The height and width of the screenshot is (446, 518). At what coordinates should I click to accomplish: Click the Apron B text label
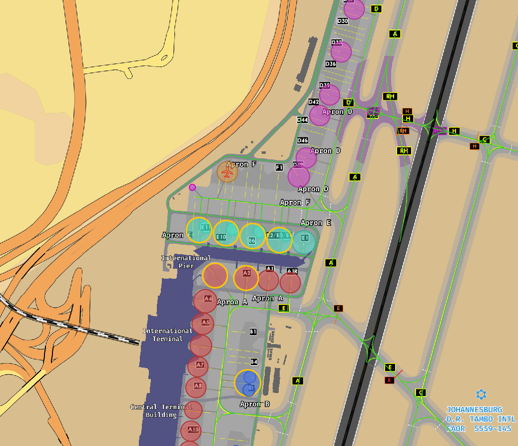pos(255,404)
